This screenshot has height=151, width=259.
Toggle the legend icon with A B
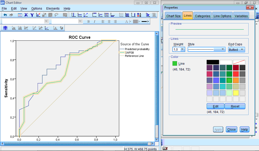(x=139, y=15)
